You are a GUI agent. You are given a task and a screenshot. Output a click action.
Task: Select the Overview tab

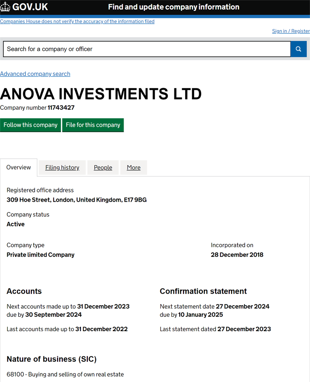pyautogui.click(x=19, y=168)
